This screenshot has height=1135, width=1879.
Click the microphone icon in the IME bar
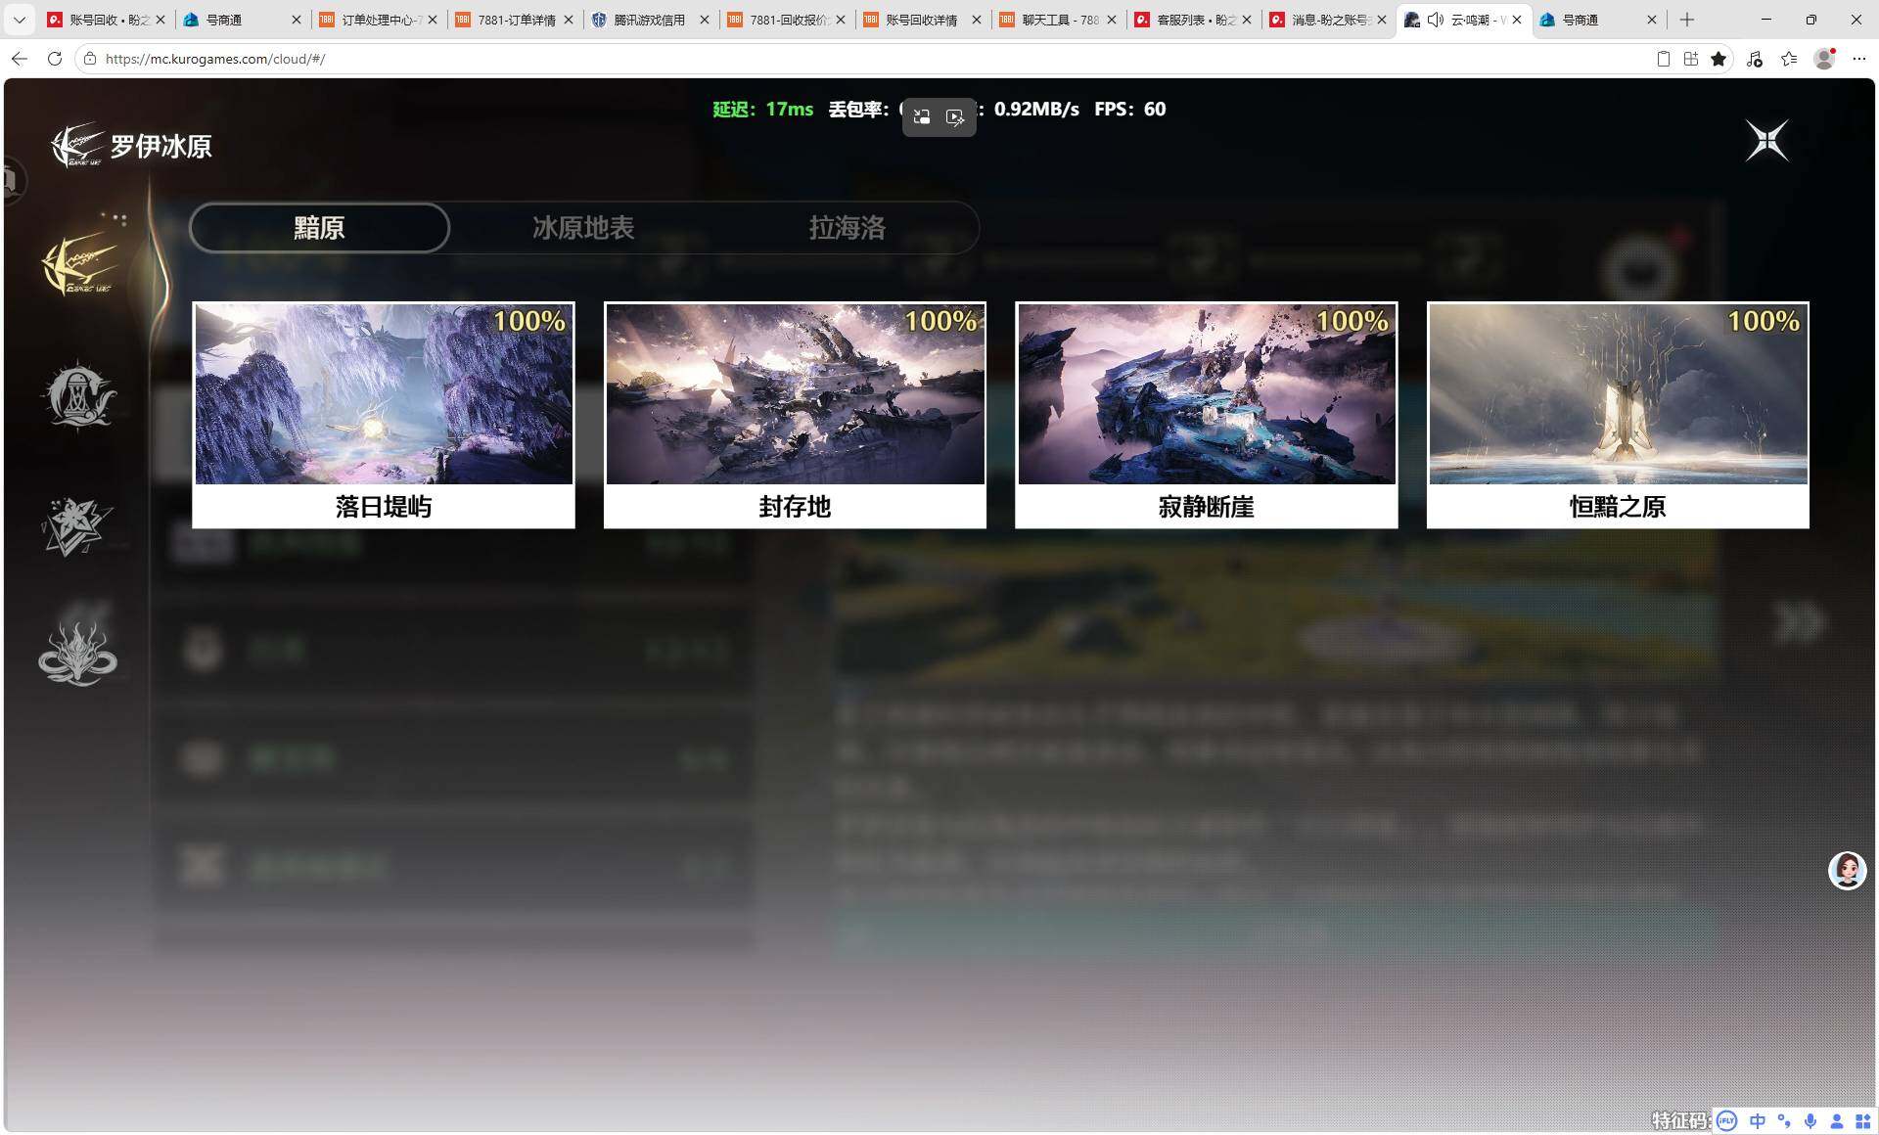tap(1810, 1121)
